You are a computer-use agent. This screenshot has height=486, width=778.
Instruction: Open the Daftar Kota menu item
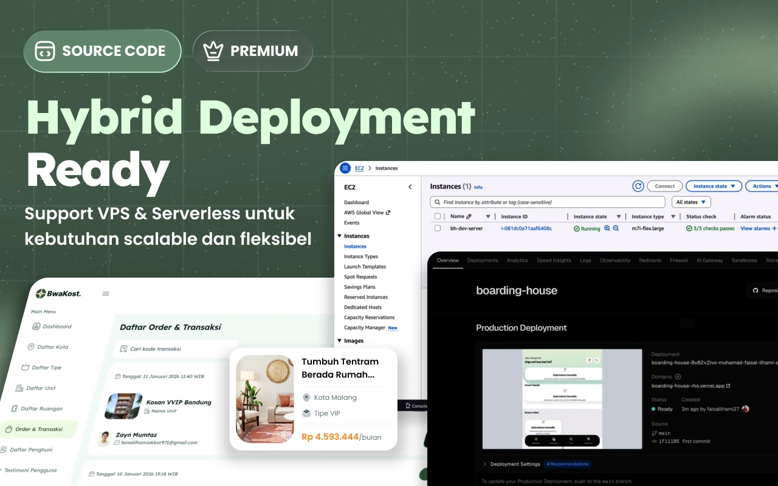[x=52, y=347]
